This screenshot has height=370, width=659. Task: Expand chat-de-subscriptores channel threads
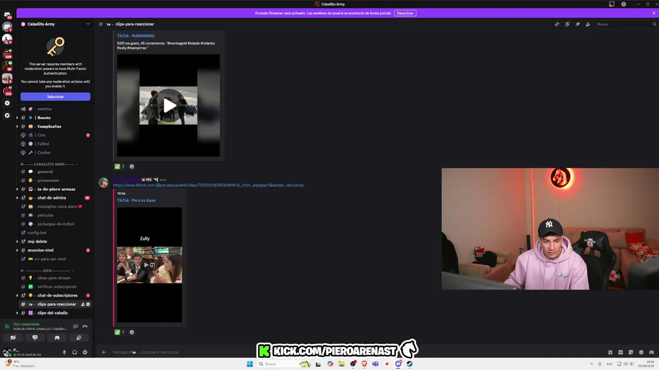tap(17, 295)
